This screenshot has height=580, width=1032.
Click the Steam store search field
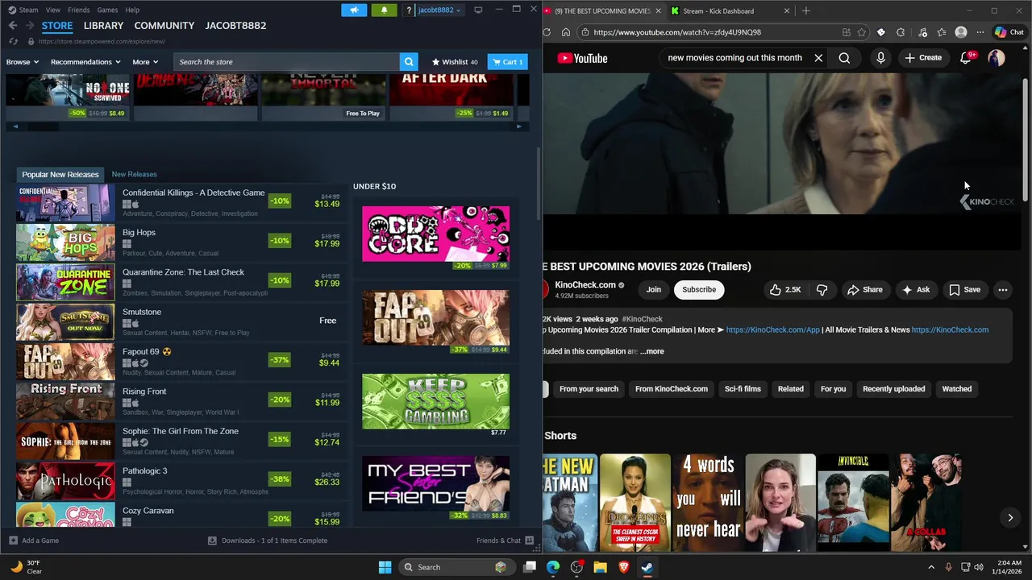click(x=286, y=62)
